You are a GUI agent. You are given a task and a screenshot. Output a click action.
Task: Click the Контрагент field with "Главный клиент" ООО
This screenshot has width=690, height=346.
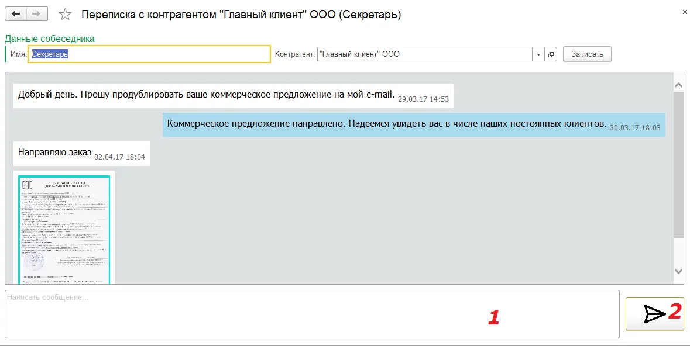tap(424, 54)
